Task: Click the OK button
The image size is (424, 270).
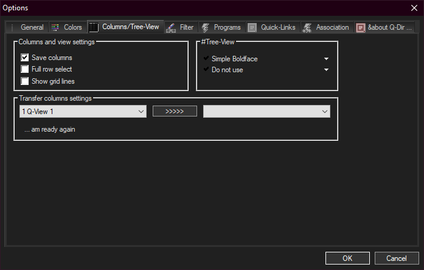Action: pos(347,258)
